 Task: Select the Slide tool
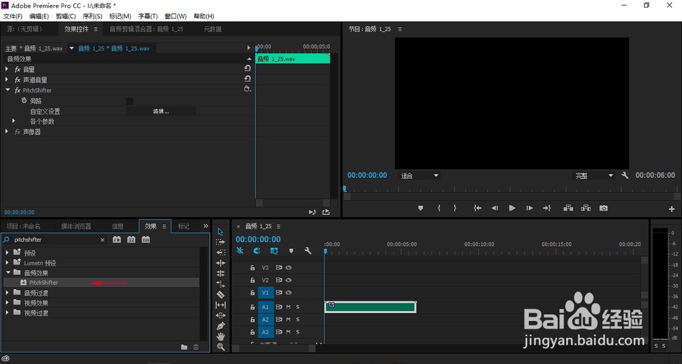[x=220, y=316]
